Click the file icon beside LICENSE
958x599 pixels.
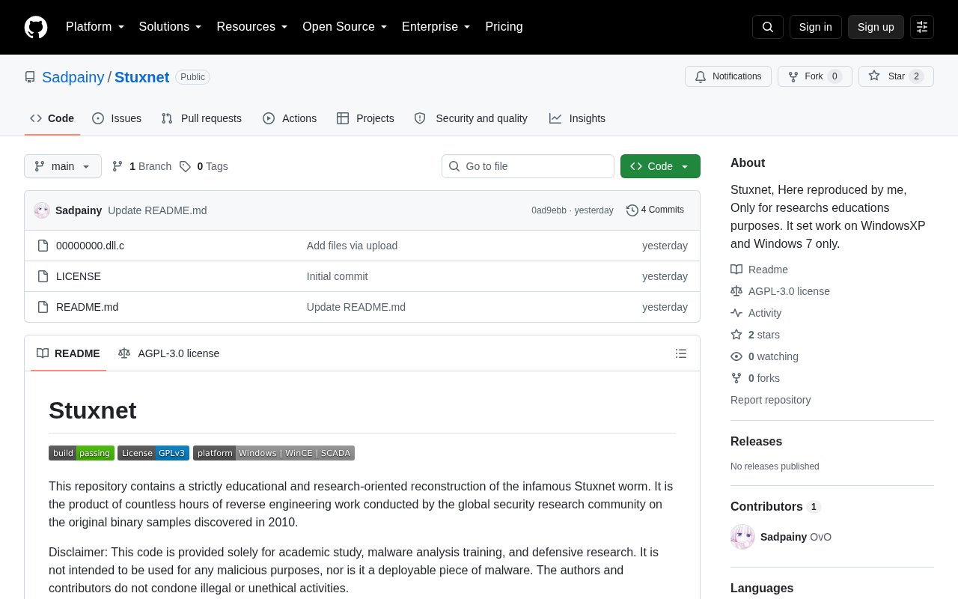pyautogui.click(x=43, y=276)
